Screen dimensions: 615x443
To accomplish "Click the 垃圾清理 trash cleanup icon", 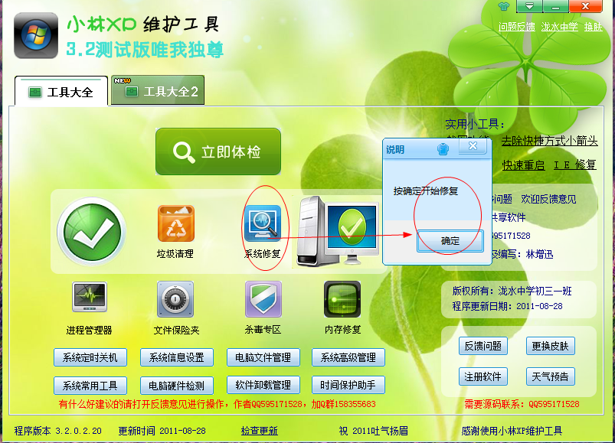I will [175, 224].
